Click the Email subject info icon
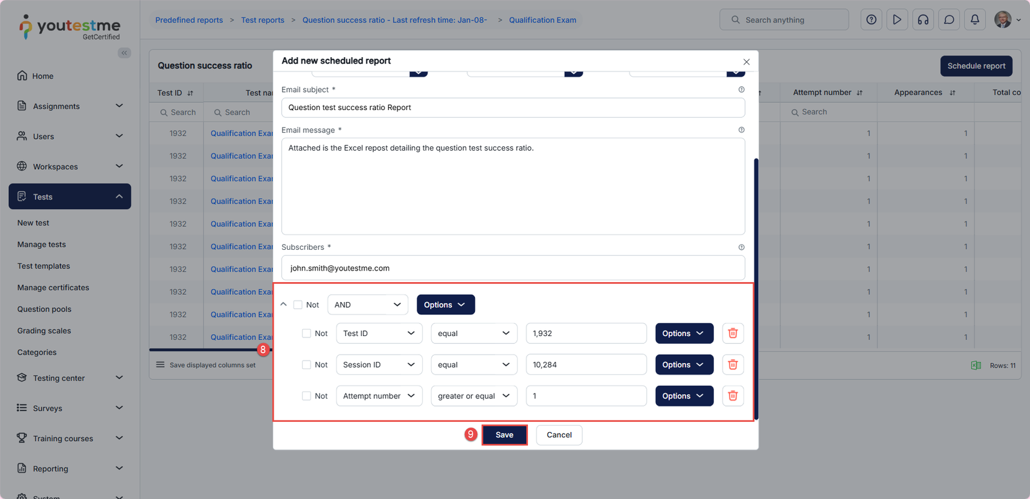The width and height of the screenshot is (1030, 499). (742, 89)
